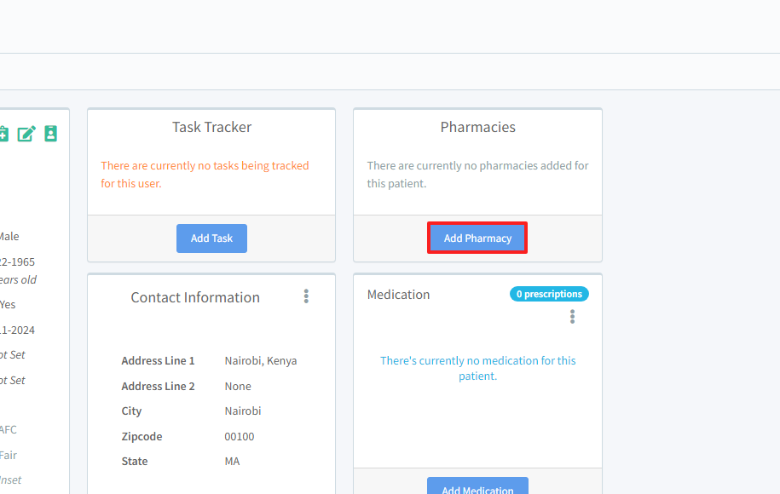Open the Contact Information three-dot menu
Screen dimensions: 780x494
(x=306, y=296)
